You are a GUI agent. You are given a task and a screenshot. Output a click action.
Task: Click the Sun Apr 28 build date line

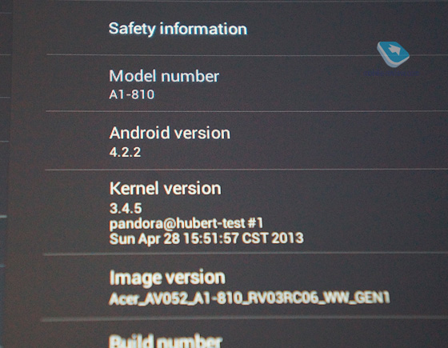click(x=206, y=238)
